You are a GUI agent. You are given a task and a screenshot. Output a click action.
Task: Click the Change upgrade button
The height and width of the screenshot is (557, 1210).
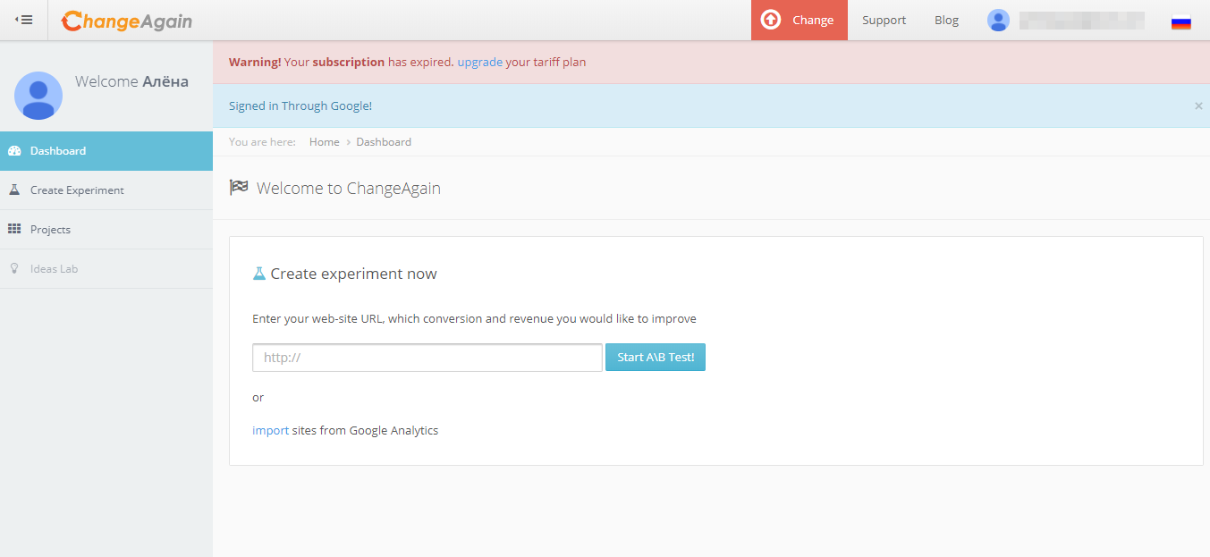coord(799,20)
